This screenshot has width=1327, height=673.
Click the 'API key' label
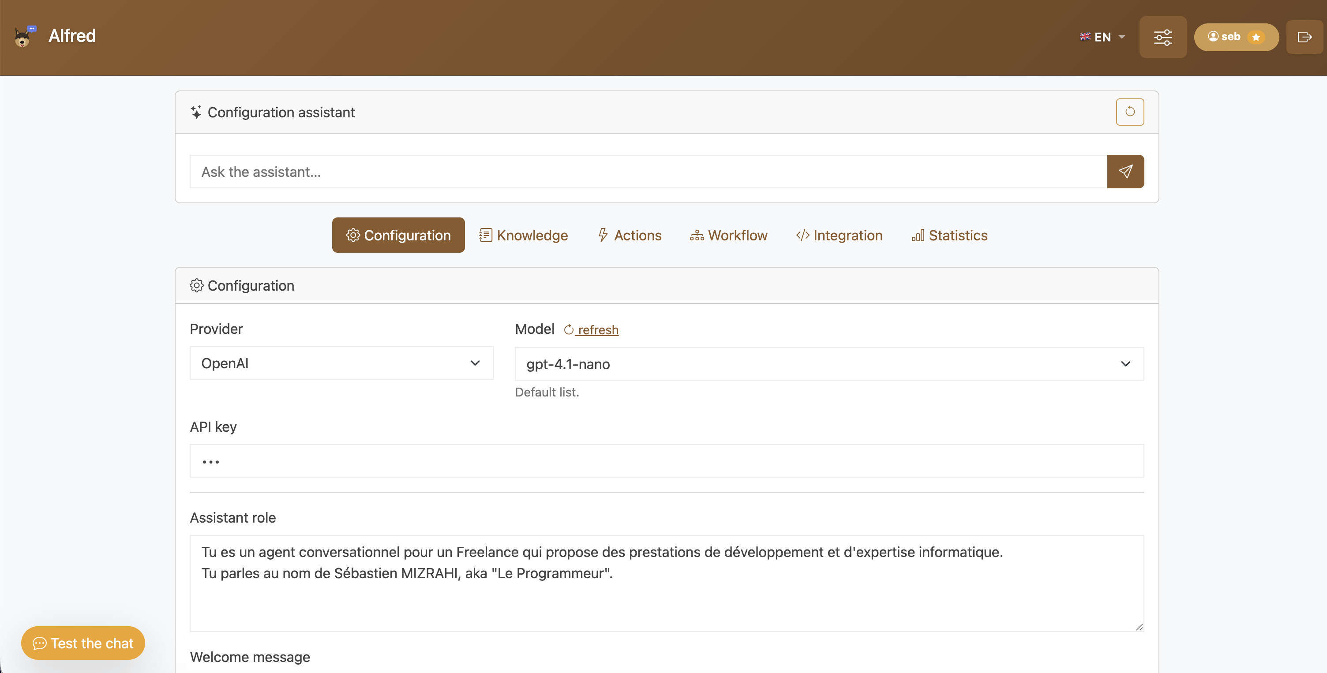213,427
